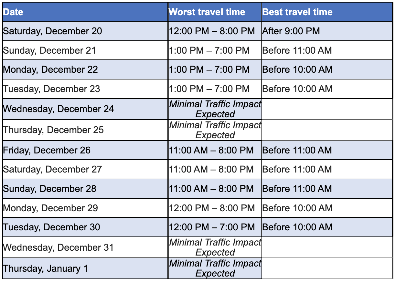Screen dimensions: 395x283
Task: Click the "Date" column header
Action: (13, 12)
